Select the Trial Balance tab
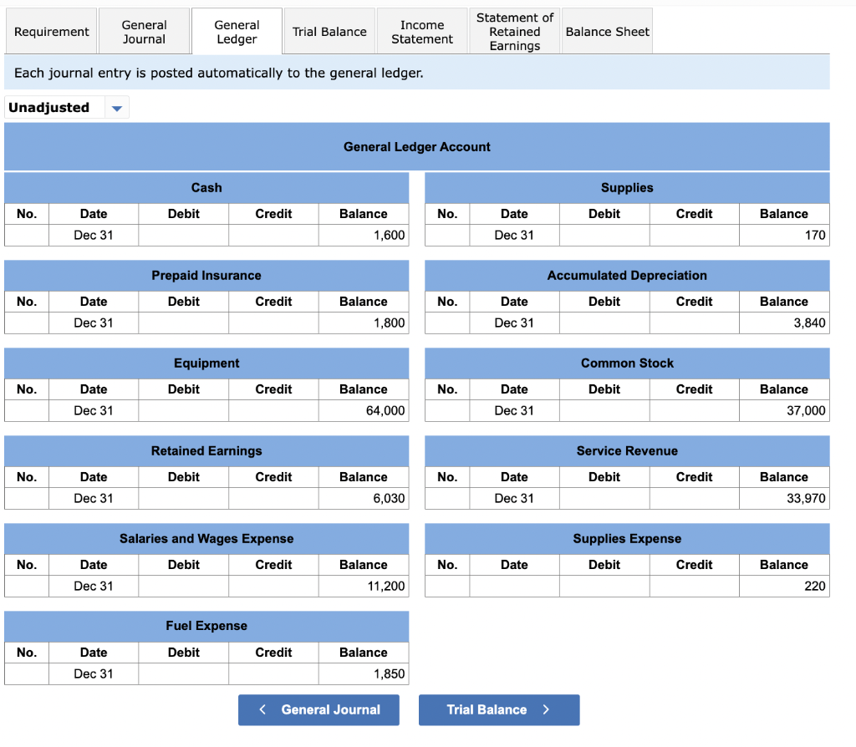856x747 pixels. pyautogui.click(x=329, y=31)
